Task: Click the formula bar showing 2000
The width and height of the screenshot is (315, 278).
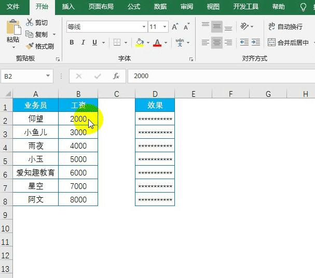Action: tap(222, 76)
